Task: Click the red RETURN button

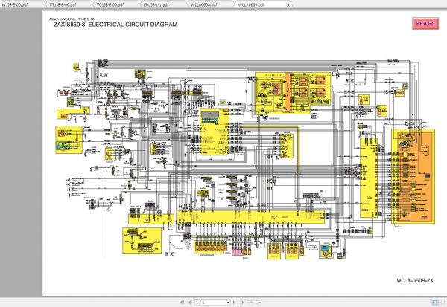Action: pyautogui.click(x=425, y=24)
